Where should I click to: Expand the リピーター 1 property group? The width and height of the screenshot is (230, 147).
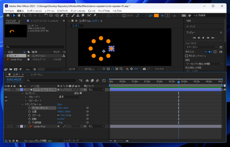(x=26, y=101)
